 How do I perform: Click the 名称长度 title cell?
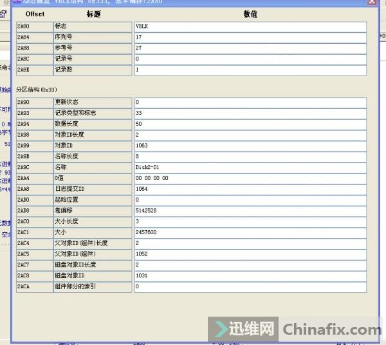click(x=93, y=157)
